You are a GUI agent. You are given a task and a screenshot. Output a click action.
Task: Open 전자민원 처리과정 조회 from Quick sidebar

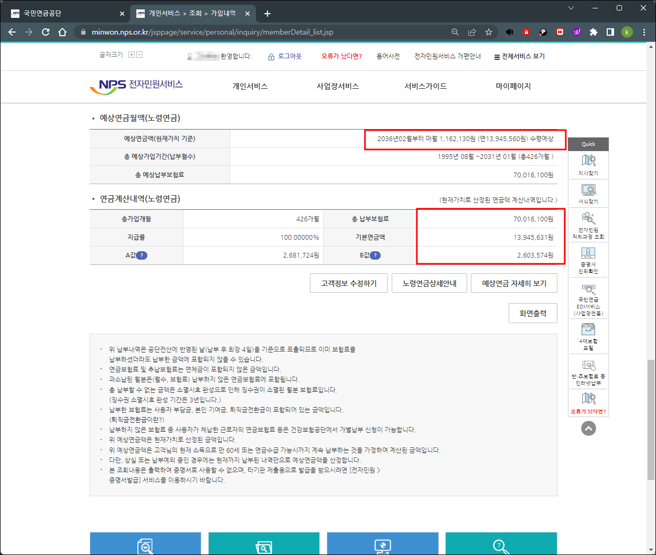[x=588, y=225]
